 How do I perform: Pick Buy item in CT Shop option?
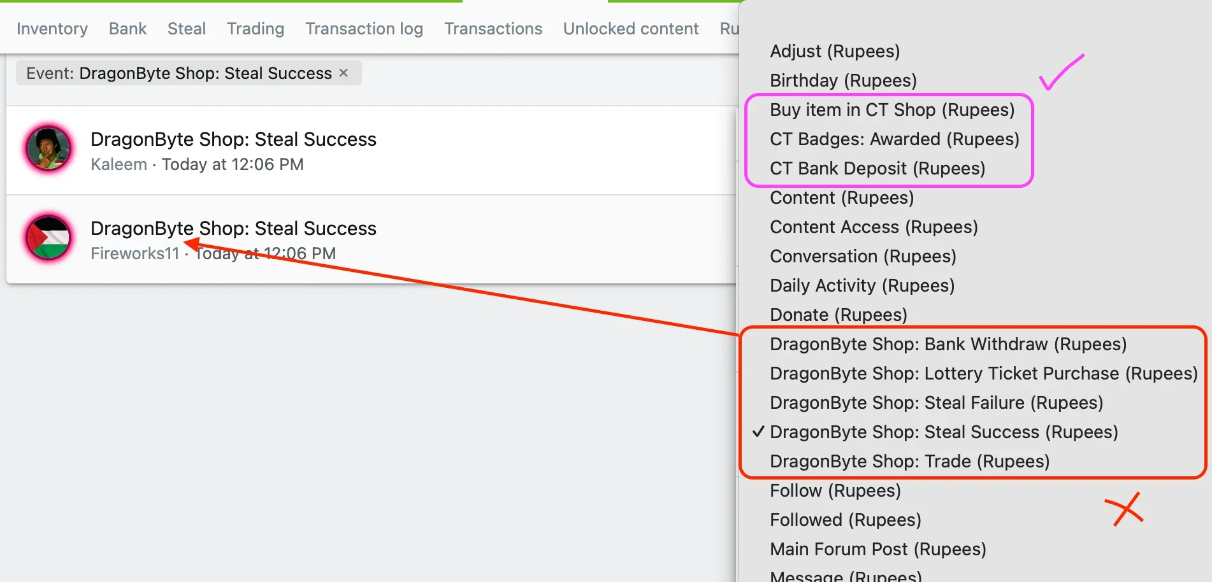(892, 110)
